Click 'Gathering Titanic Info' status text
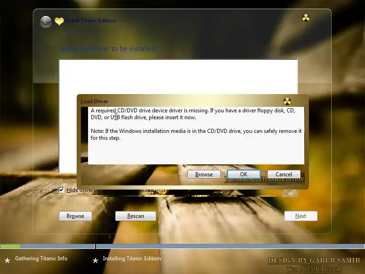365x274 pixels. [41, 258]
